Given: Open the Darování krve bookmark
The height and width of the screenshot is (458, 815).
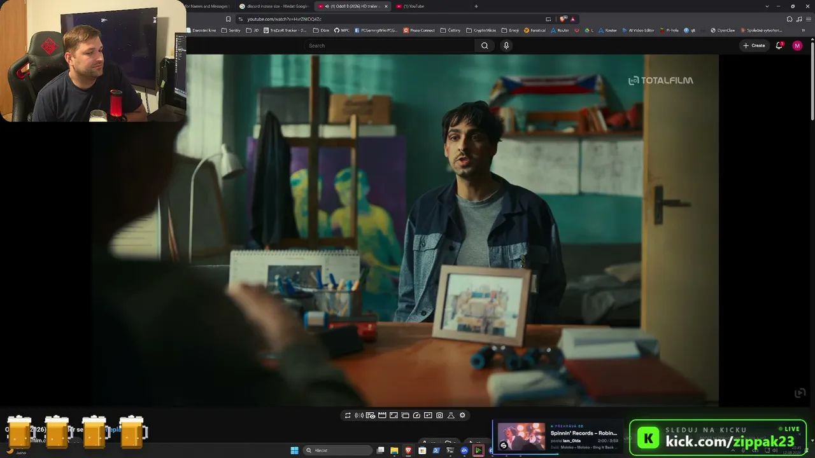Looking at the screenshot, I should (x=201, y=30).
